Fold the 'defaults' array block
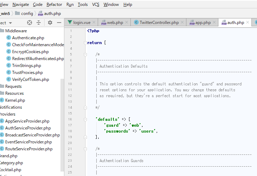Viewport: 257px width, 176px height. point(85,119)
